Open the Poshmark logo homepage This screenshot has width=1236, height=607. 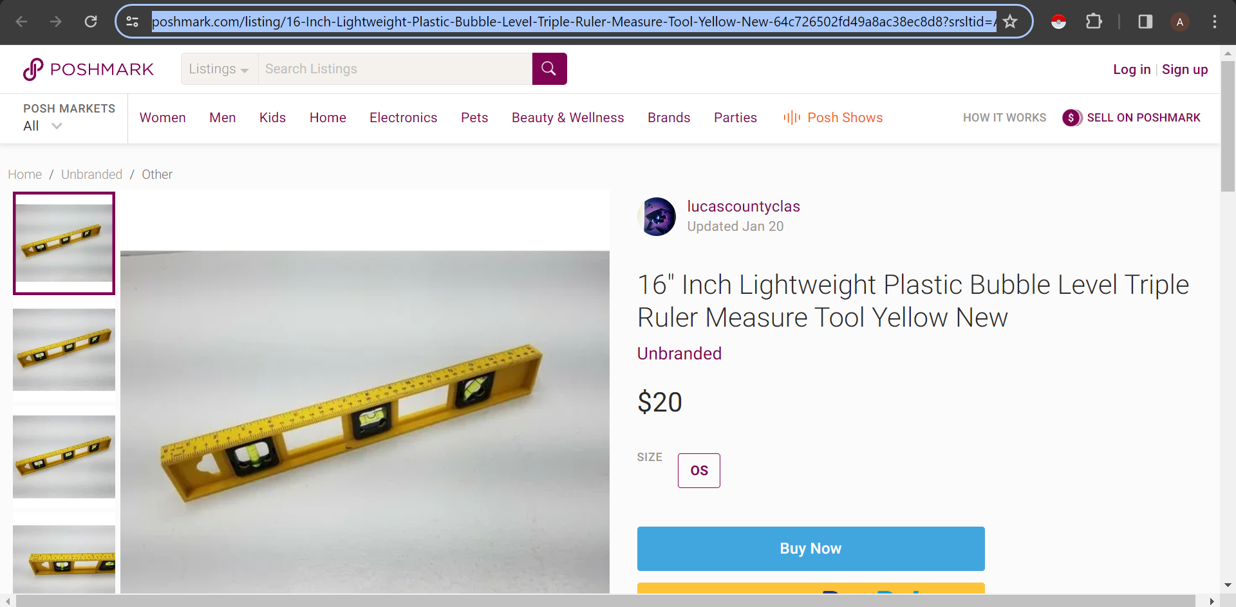pos(88,69)
